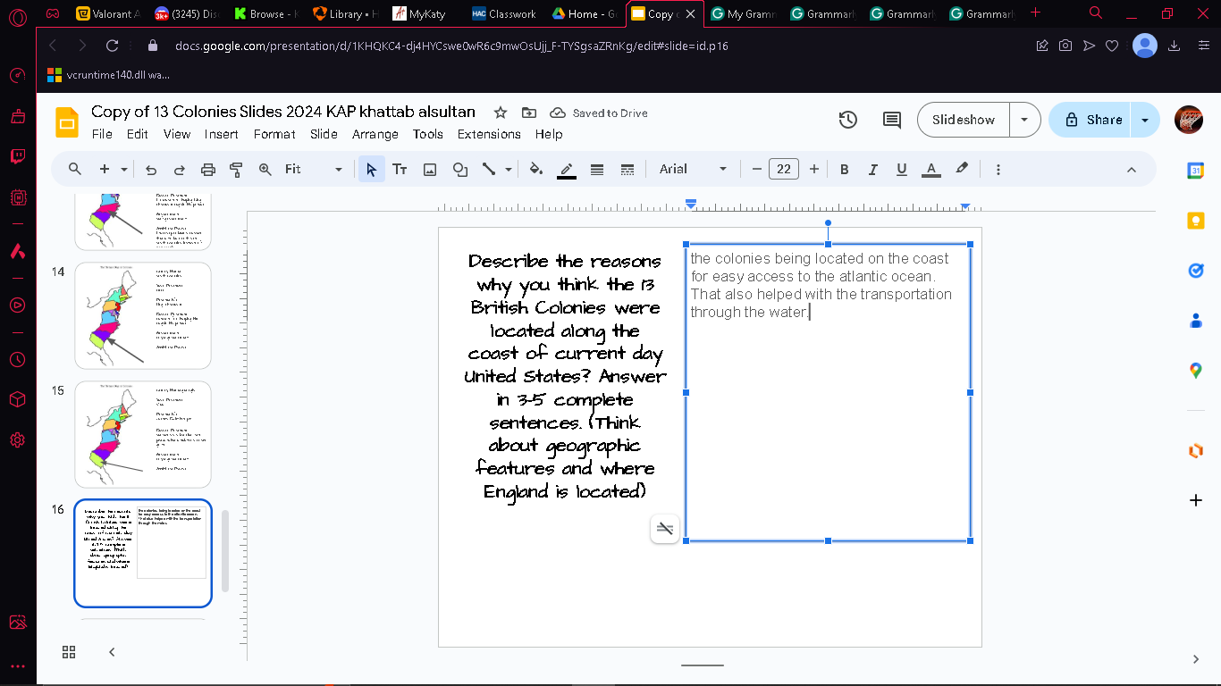The image size is (1221, 686).
Task: Open the Fit zoom level dropdown
Action: point(314,169)
